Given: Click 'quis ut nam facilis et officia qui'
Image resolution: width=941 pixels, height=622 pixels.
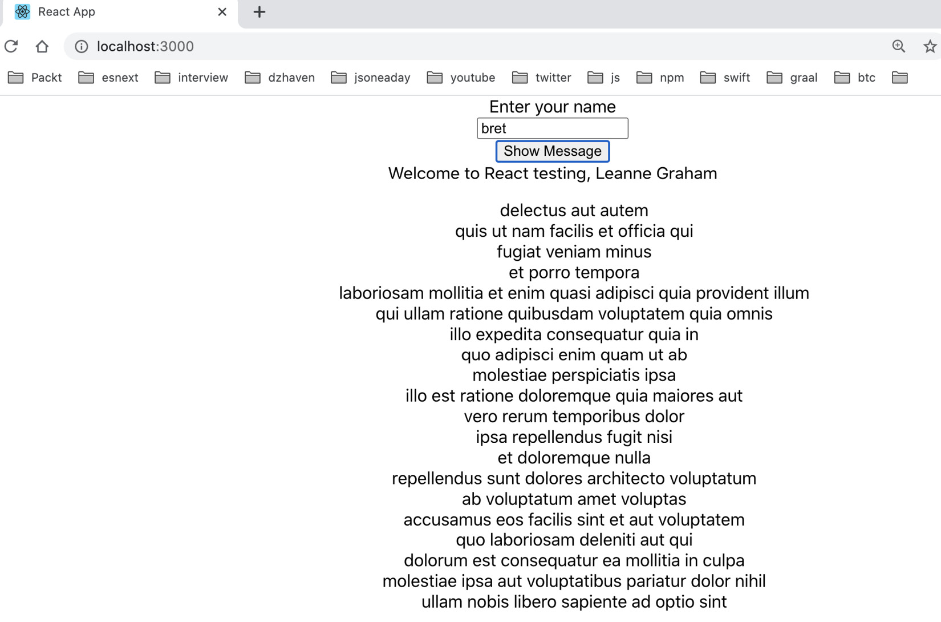Looking at the screenshot, I should coord(574,231).
